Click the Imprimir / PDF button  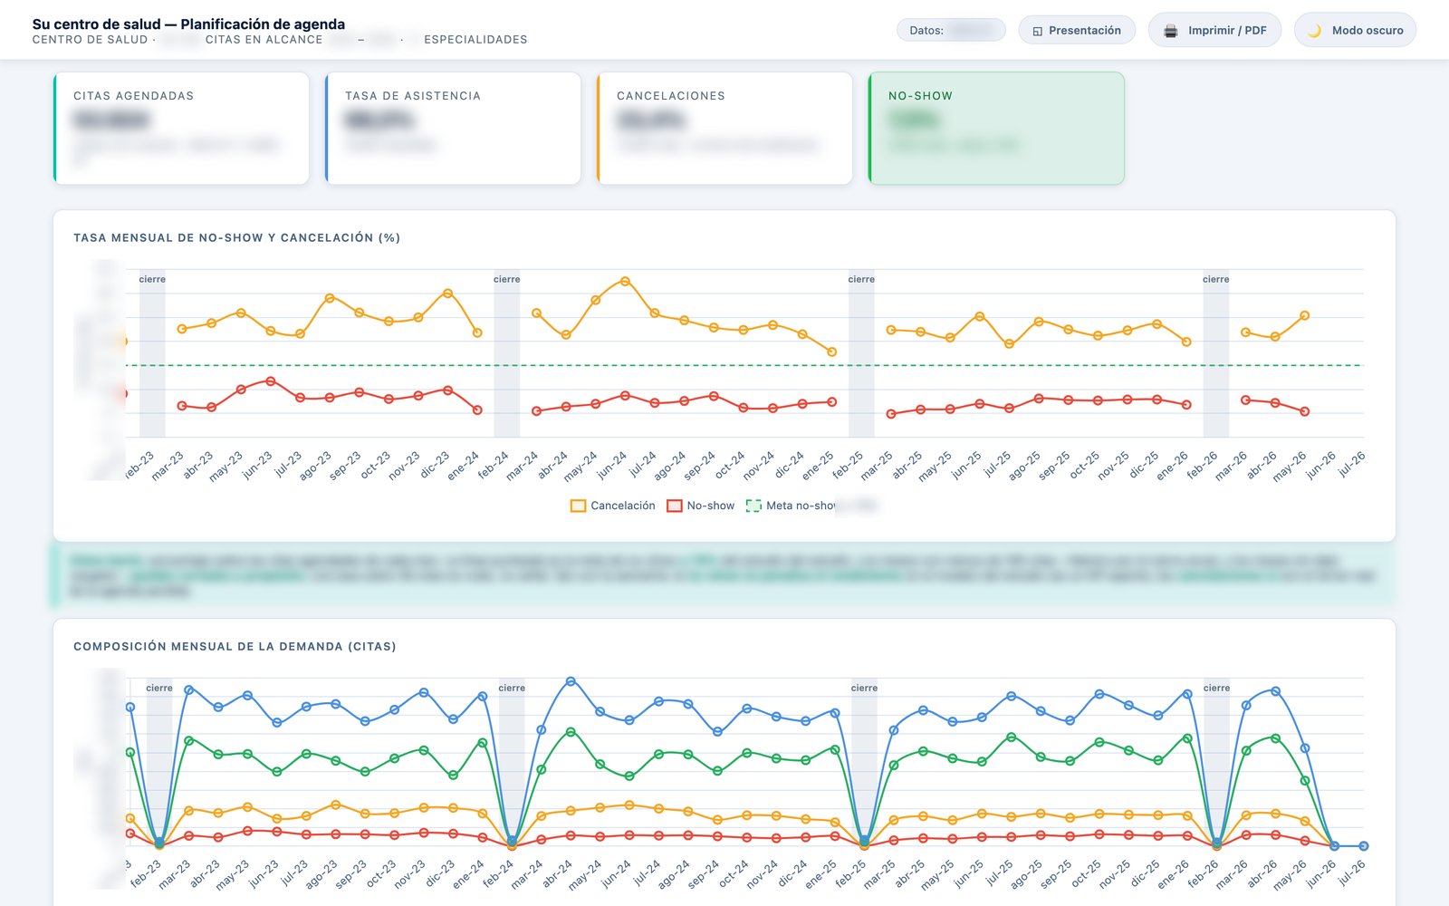coord(1214,30)
